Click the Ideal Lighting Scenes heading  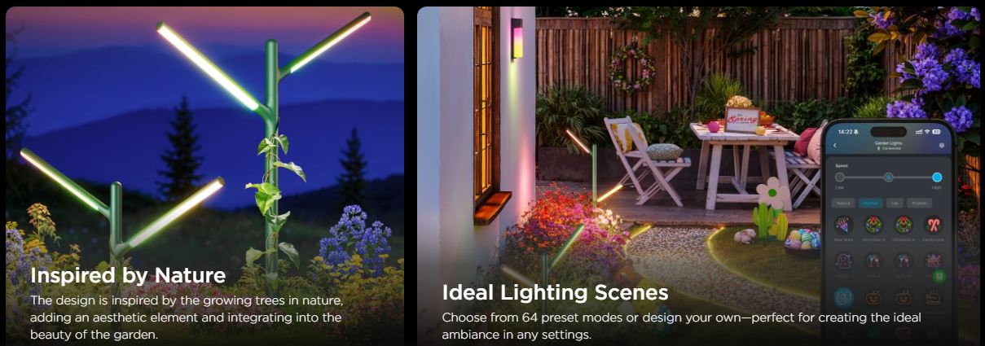[x=555, y=292]
